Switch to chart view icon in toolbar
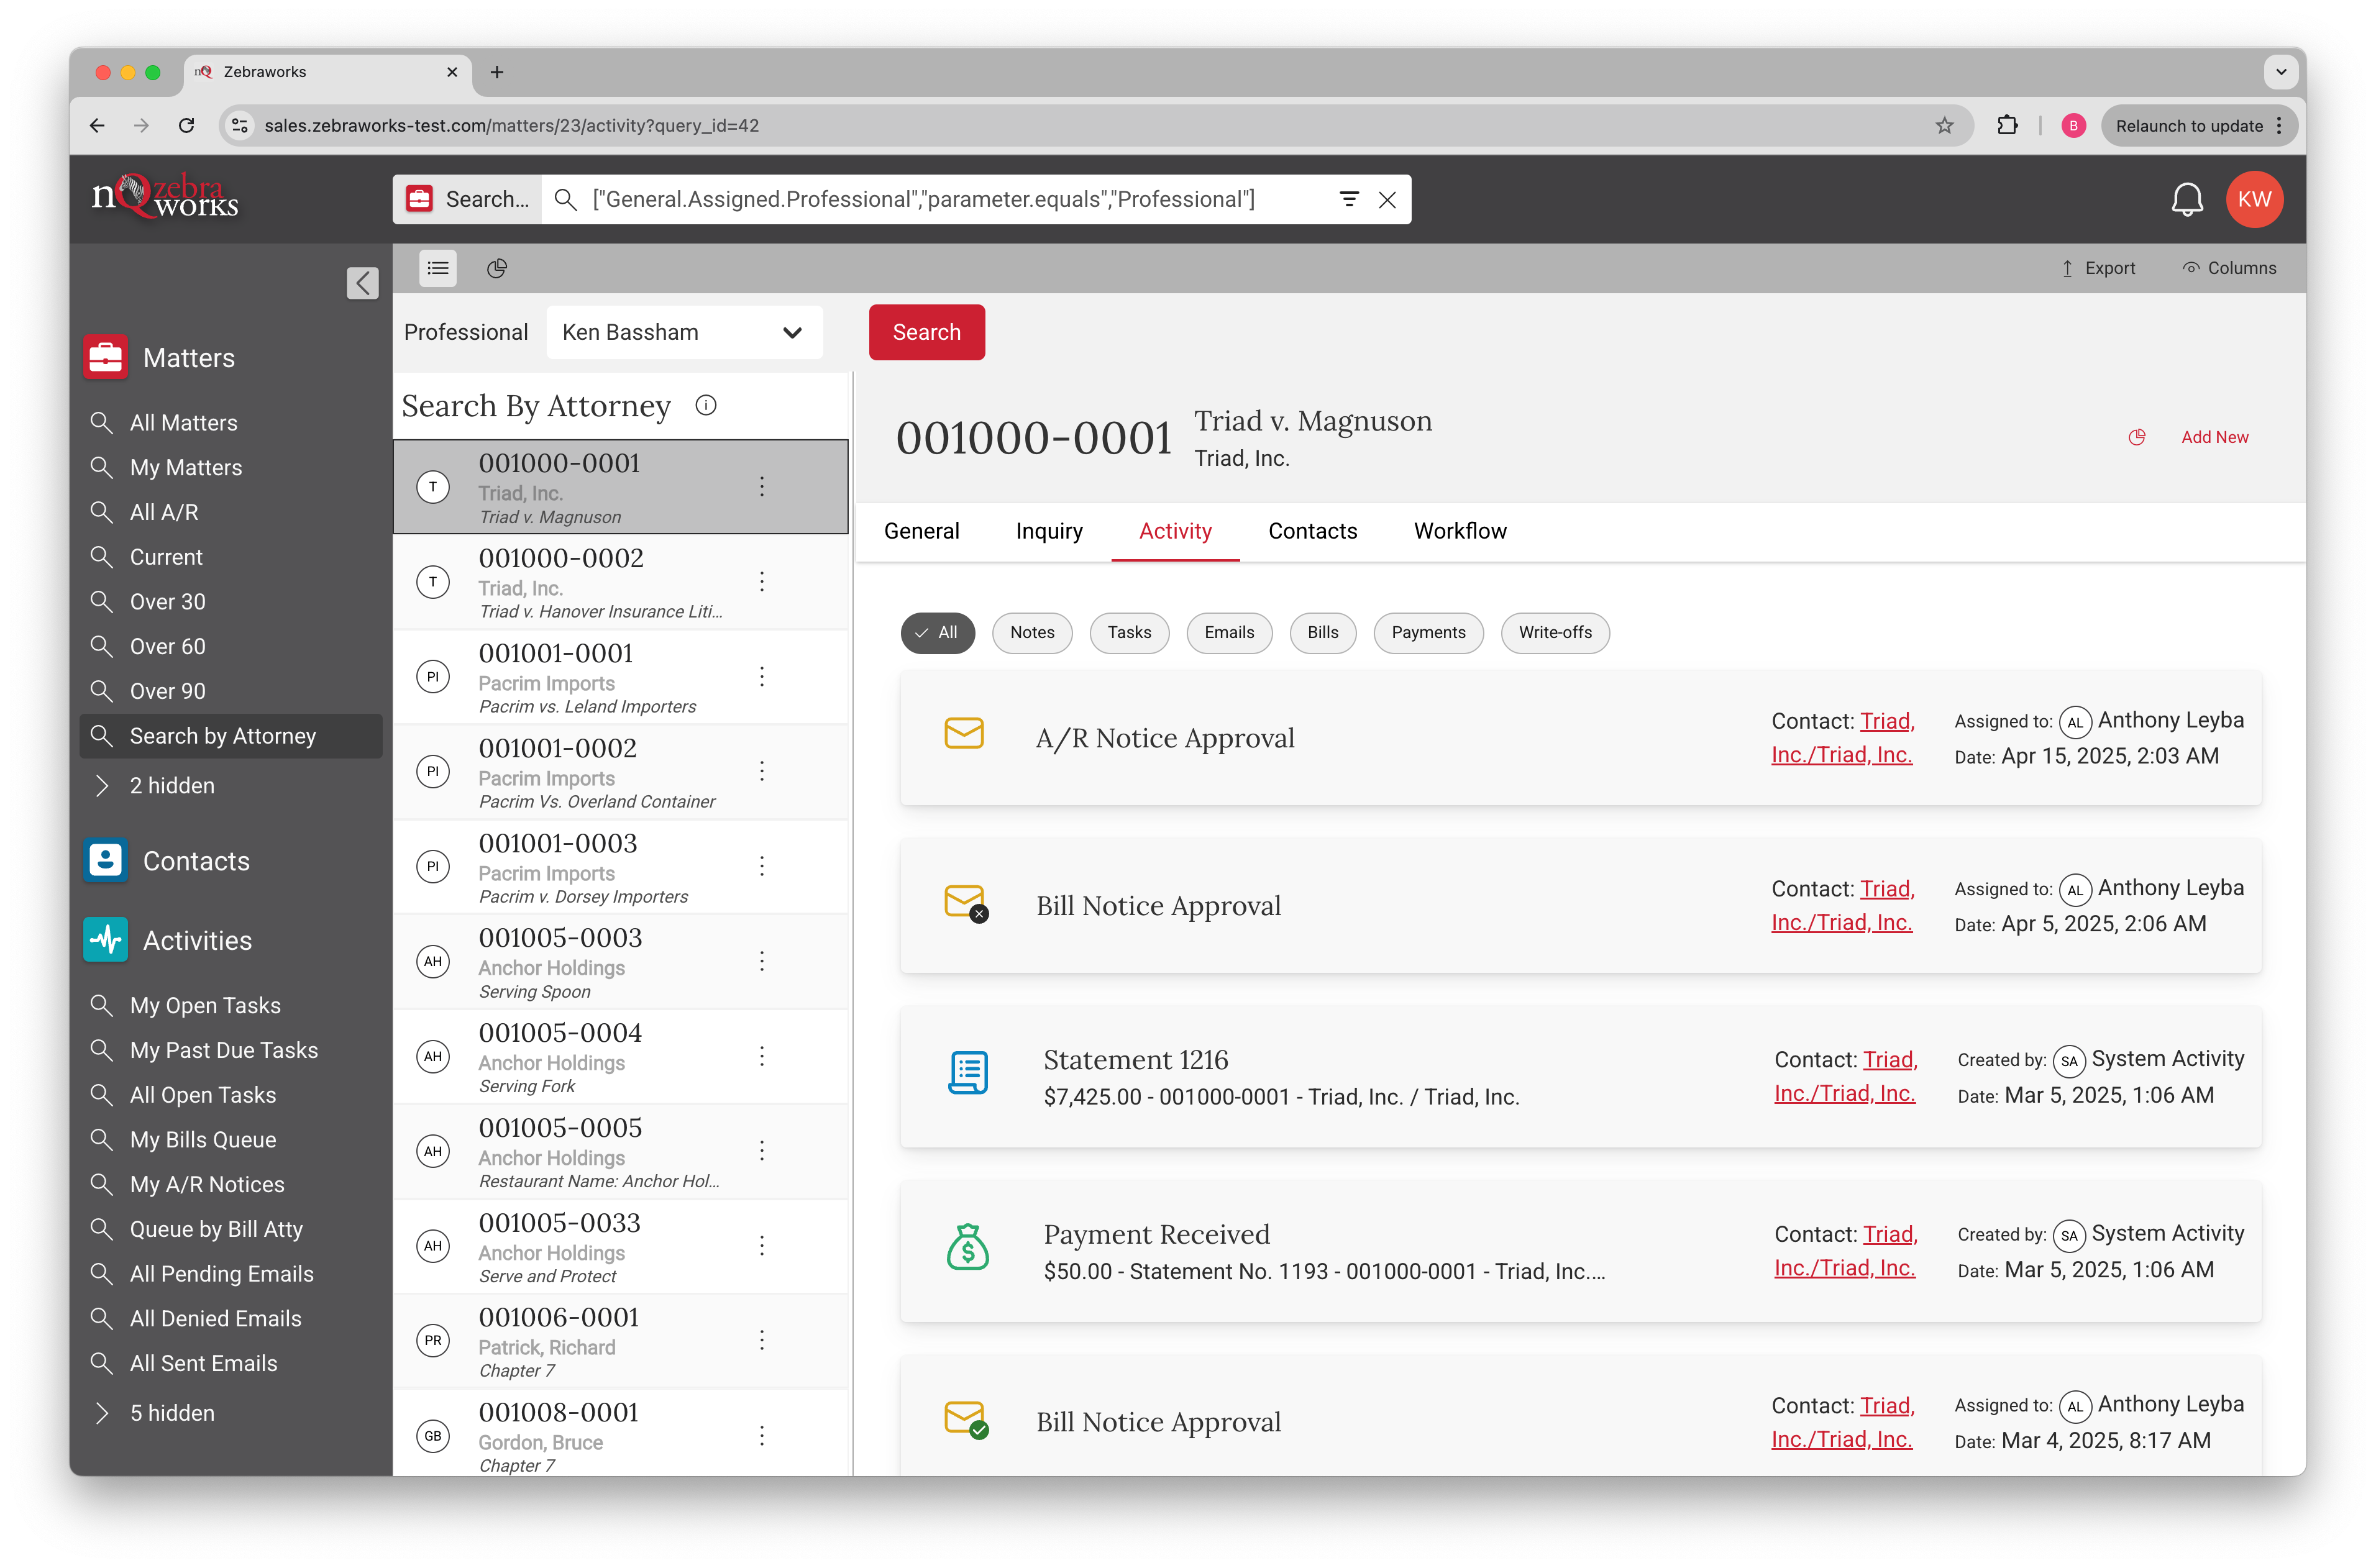This screenshot has height=1568, width=2376. (x=497, y=268)
